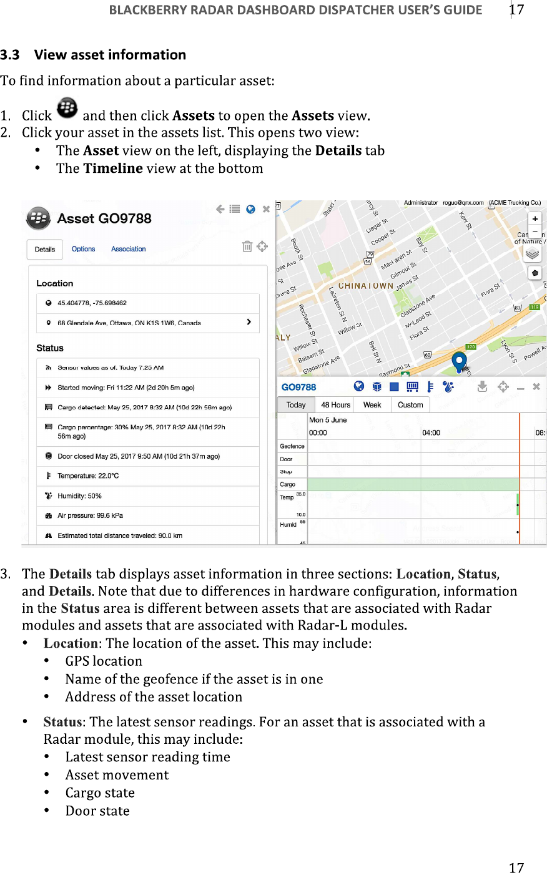Click the map zoom out minus button

(535, 232)
